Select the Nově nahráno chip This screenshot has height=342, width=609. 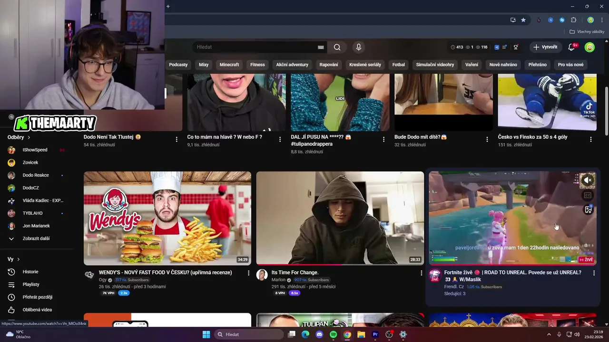[503, 65]
